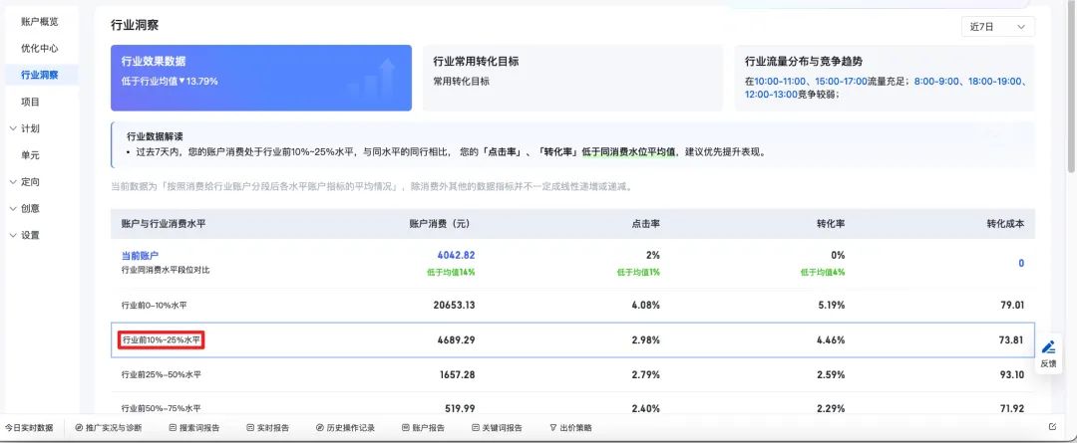Click the 15:00-17:00 time link

842,81
